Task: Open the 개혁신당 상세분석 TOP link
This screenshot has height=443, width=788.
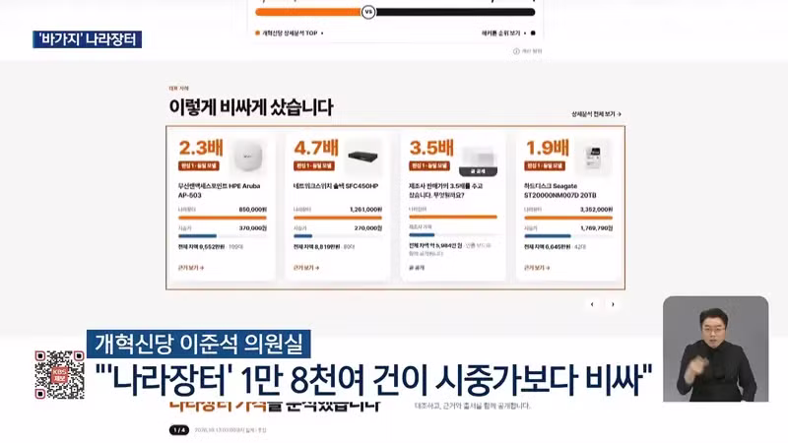Action: point(290,33)
